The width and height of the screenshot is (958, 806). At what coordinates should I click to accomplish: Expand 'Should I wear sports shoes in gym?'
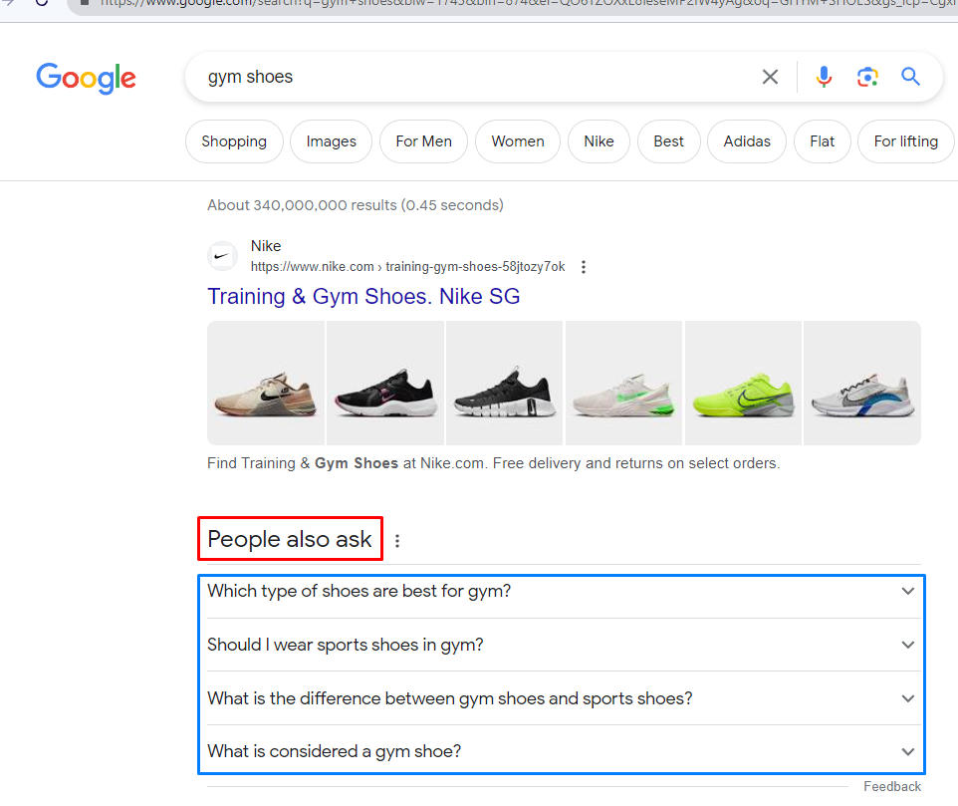[907, 645]
